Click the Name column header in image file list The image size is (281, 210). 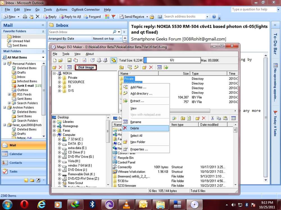pos(139,73)
